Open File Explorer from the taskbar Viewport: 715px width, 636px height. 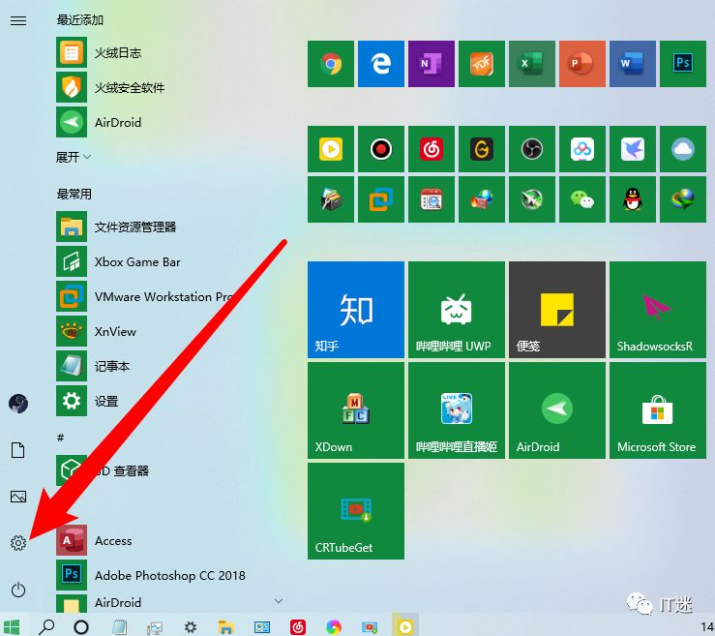(x=225, y=627)
